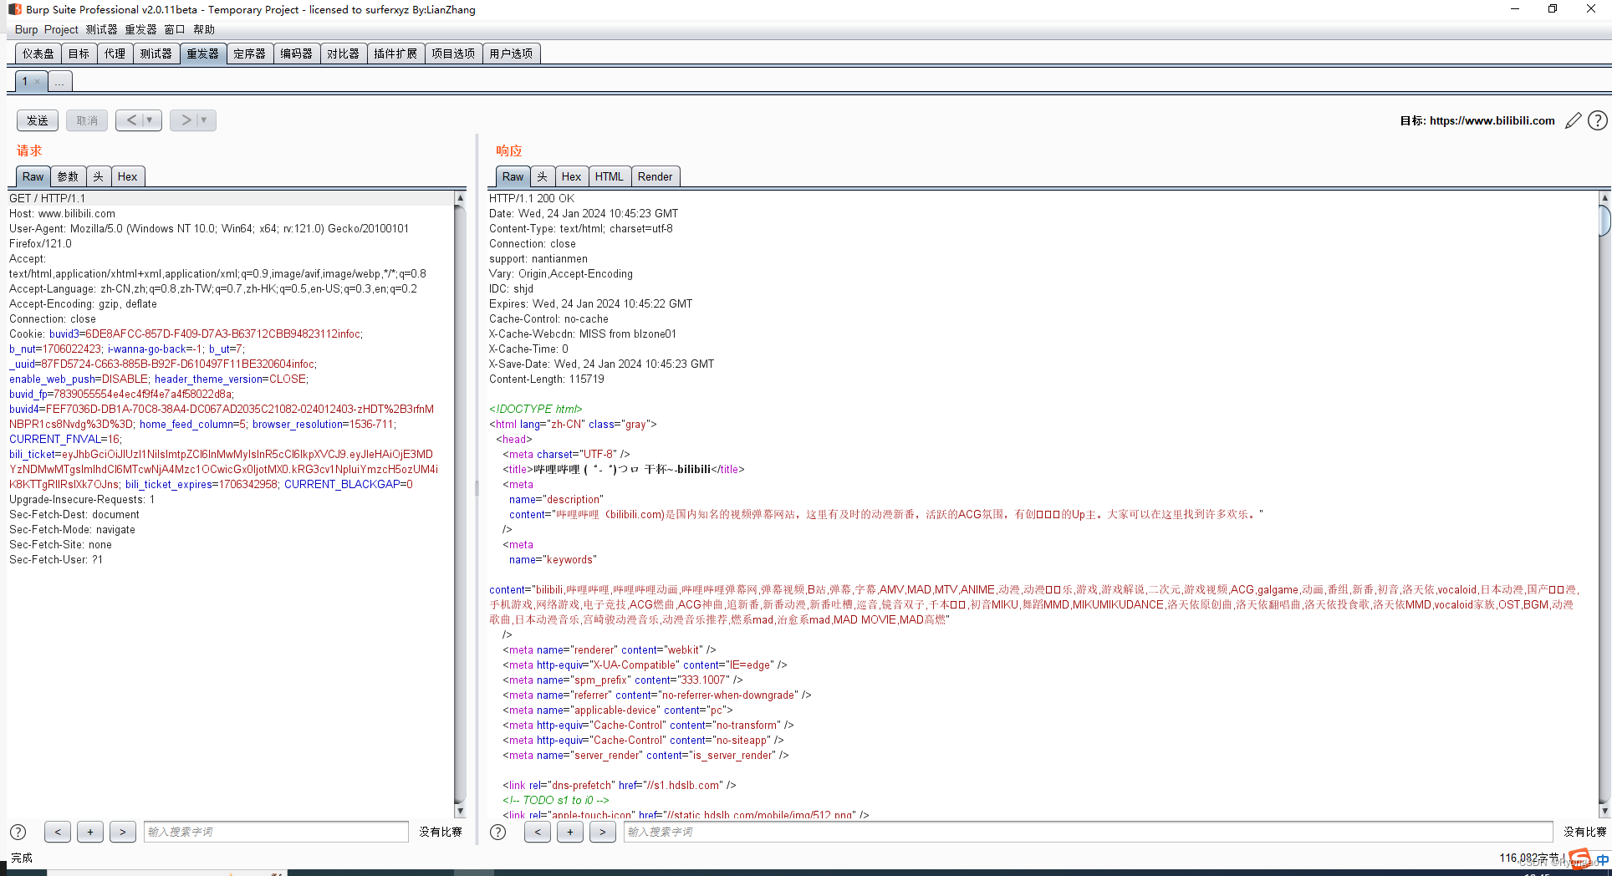Switch to the 项目选项 project options tab
The image size is (1612, 876).
pyautogui.click(x=453, y=53)
